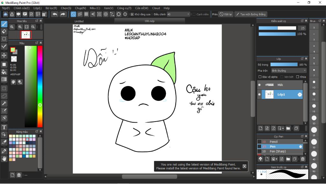
Task: Click the cloud save icon in toolbar
Action: click(5, 14)
